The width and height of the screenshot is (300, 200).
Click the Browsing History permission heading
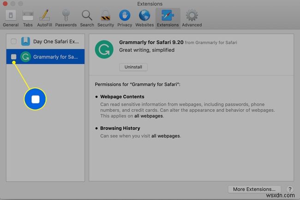point(120,128)
